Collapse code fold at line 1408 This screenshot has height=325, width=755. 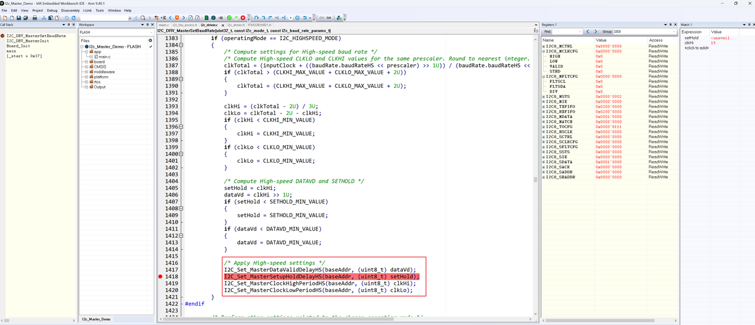tap(182, 209)
